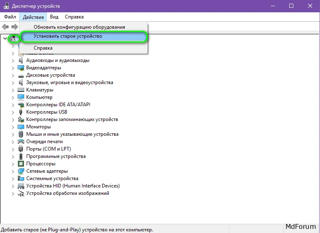Click Справка in the dropdown menu
This screenshot has width=320, height=233.
point(43,48)
